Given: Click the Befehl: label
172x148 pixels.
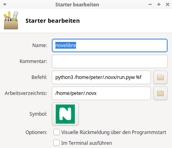Looking at the screenshot, I should pos(39,77).
